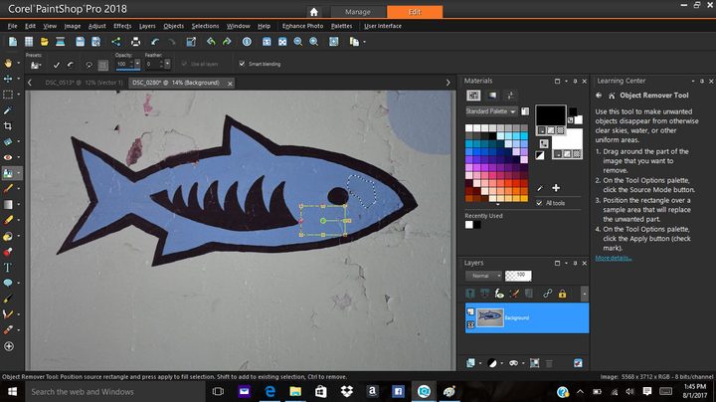Select the Pick move tool
The height and width of the screenshot is (402, 716).
(x=8, y=79)
